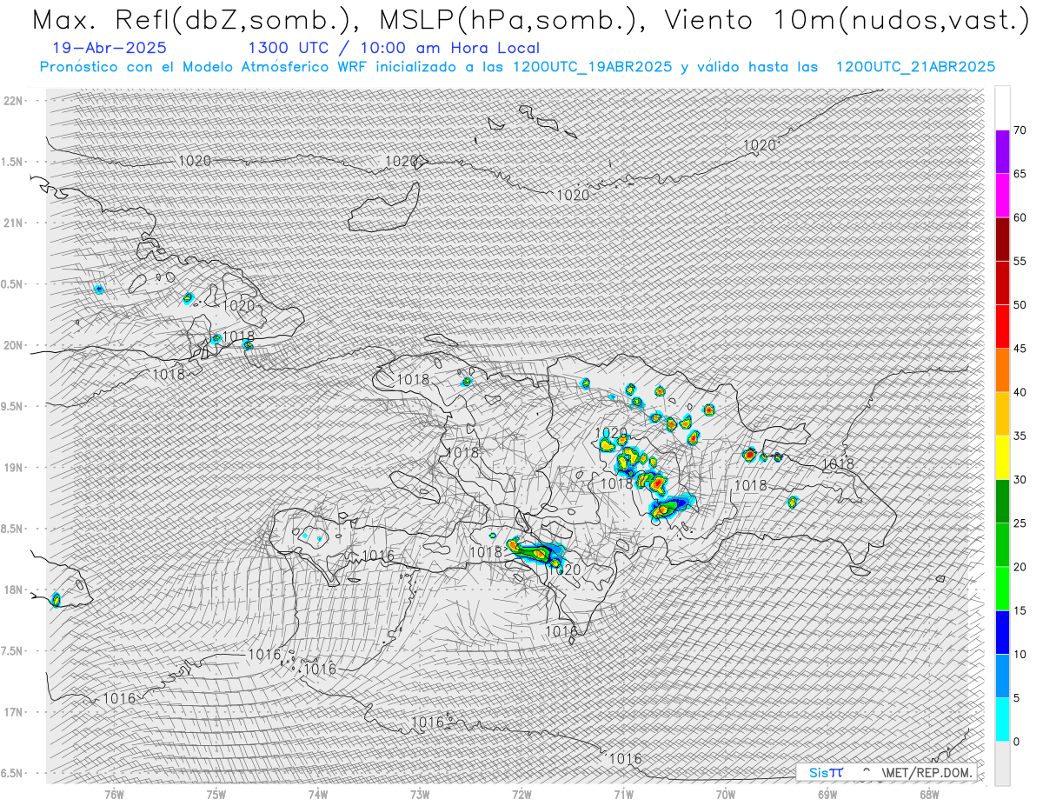The width and height of the screenshot is (1043, 806).
Task: Click the color bar label 10
Action: 1020,655
